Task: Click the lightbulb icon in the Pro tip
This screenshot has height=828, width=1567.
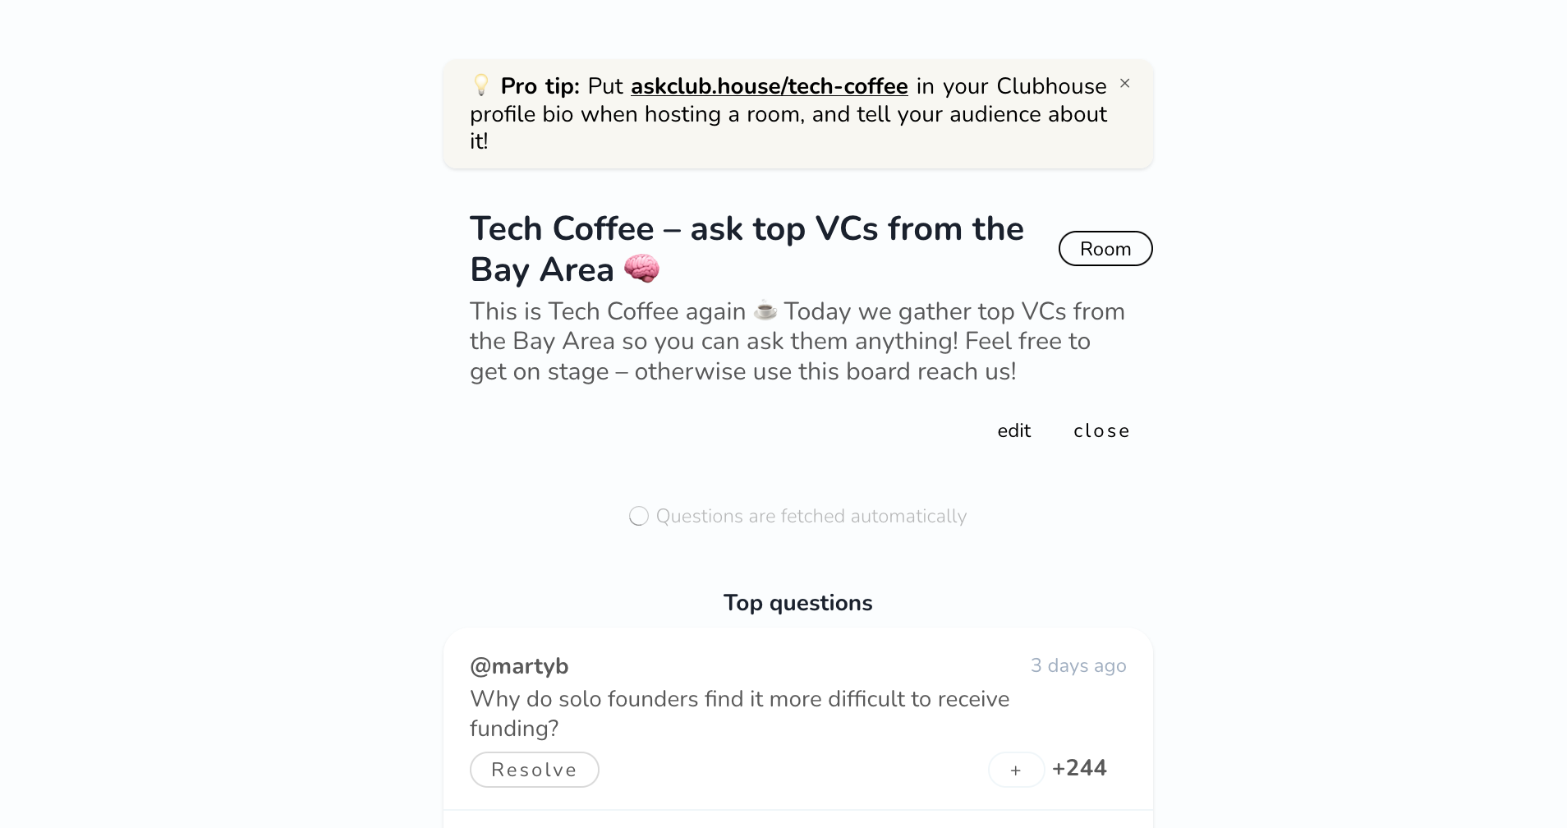Action: (x=480, y=85)
